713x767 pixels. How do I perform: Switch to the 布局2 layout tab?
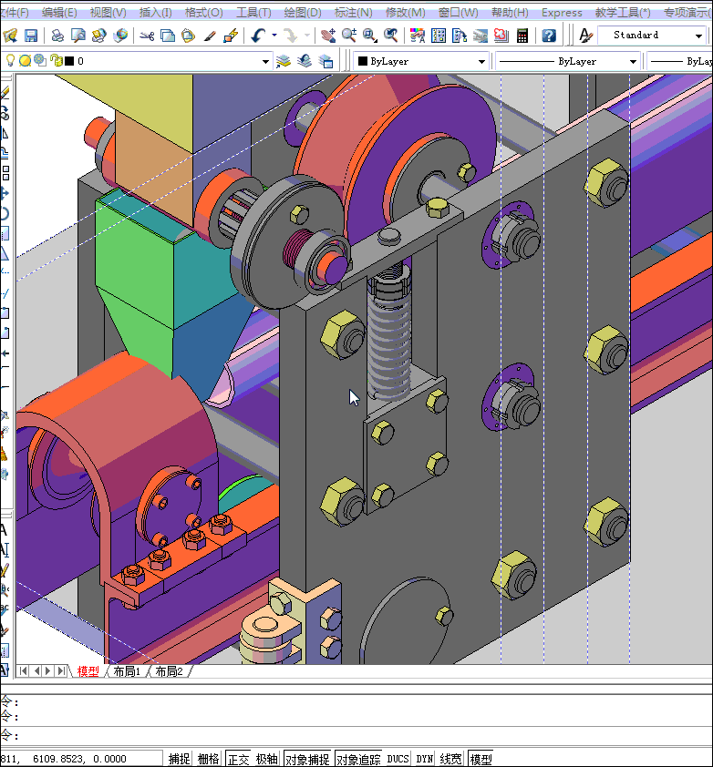[169, 671]
